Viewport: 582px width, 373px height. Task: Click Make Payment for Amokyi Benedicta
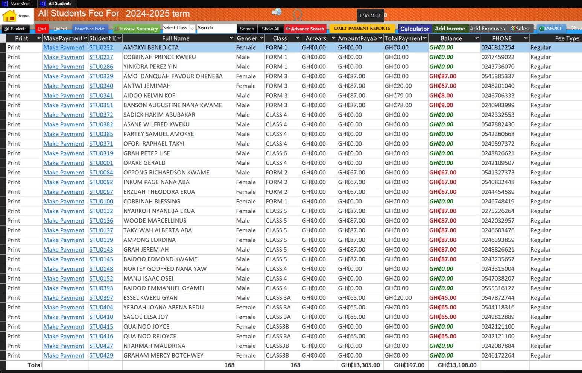pyautogui.click(x=64, y=48)
